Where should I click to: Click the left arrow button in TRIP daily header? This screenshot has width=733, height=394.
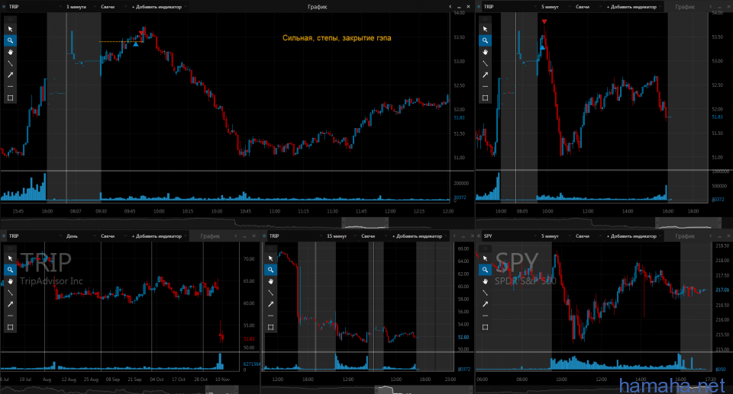pos(236,236)
